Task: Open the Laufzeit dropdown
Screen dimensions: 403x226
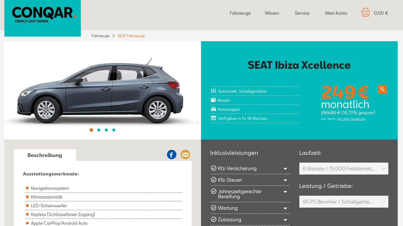Action: tap(344, 169)
